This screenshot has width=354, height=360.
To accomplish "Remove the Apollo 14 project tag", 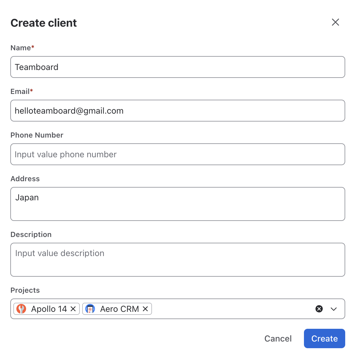I will pyautogui.click(x=73, y=309).
